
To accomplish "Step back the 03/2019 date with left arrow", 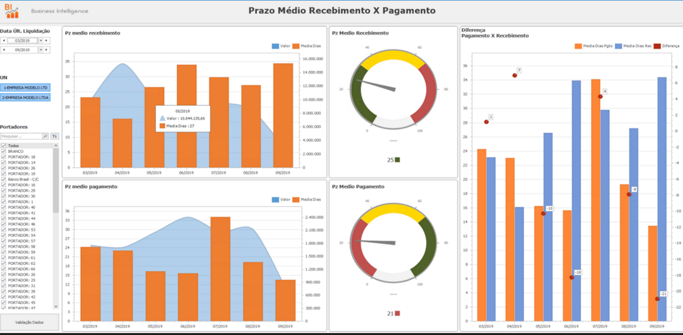I will (4, 41).
